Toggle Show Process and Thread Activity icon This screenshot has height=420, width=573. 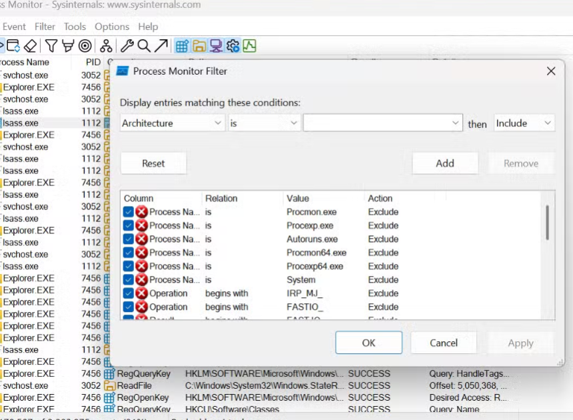(x=233, y=46)
